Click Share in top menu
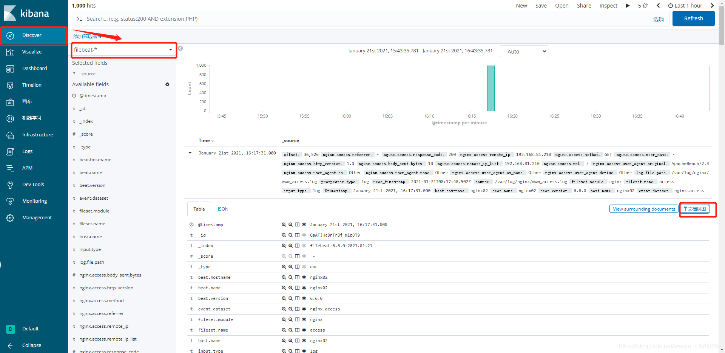The height and width of the screenshot is (353, 725). pyautogui.click(x=584, y=6)
